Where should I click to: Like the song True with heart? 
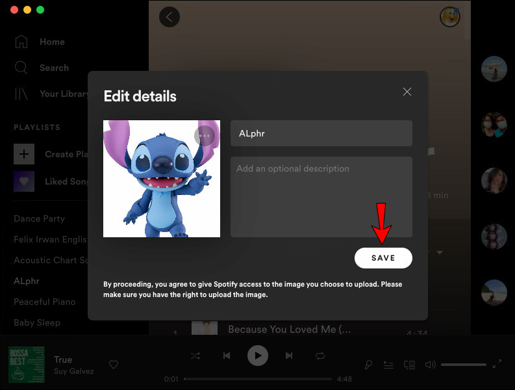114,365
